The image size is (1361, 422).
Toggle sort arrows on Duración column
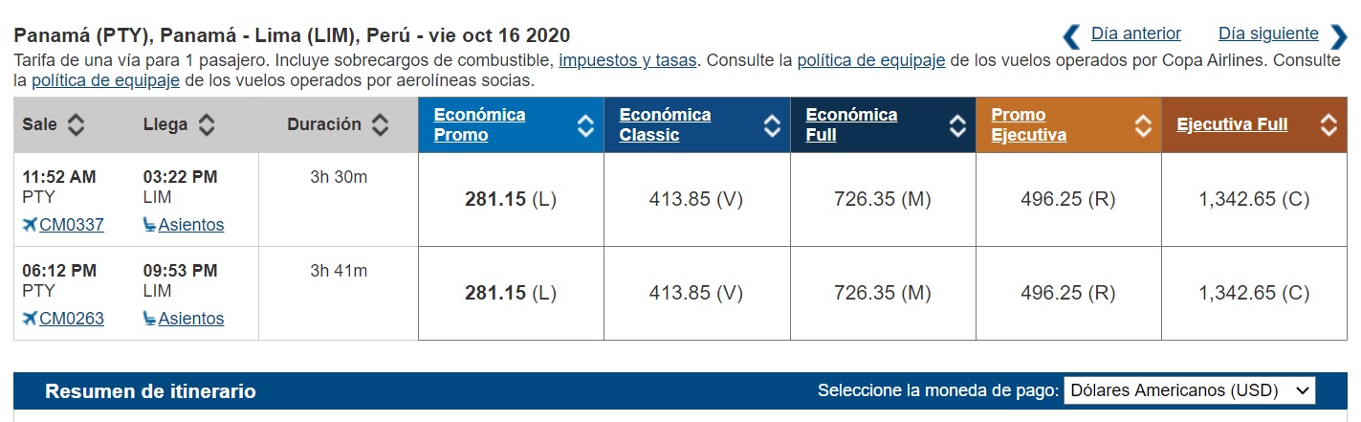pyautogui.click(x=380, y=124)
